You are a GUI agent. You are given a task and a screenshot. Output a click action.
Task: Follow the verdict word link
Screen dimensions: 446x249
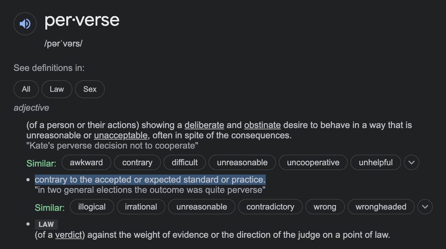69,235
